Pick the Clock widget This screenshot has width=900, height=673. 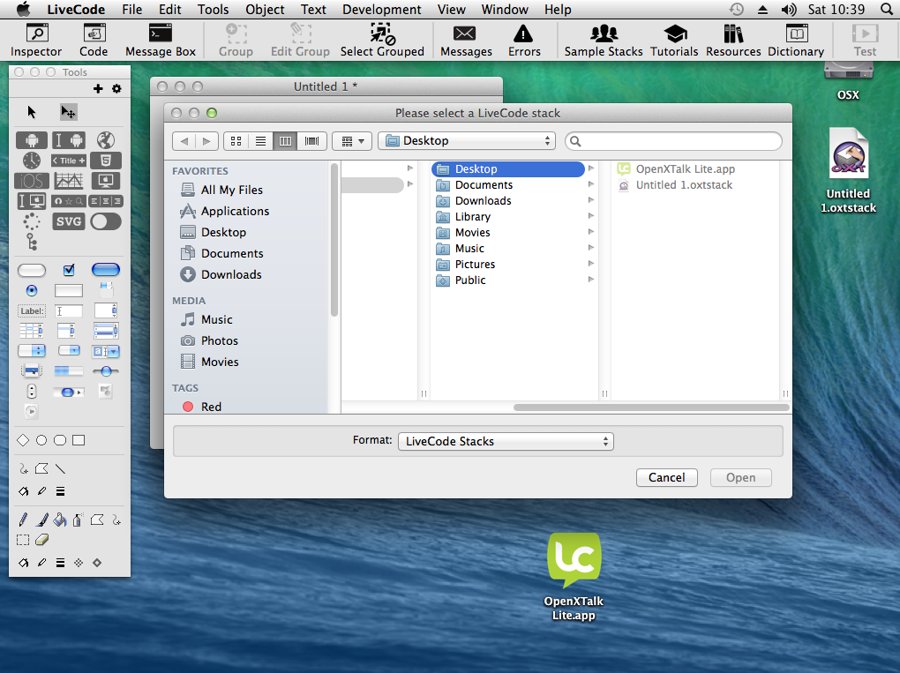(x=32, y=161)
